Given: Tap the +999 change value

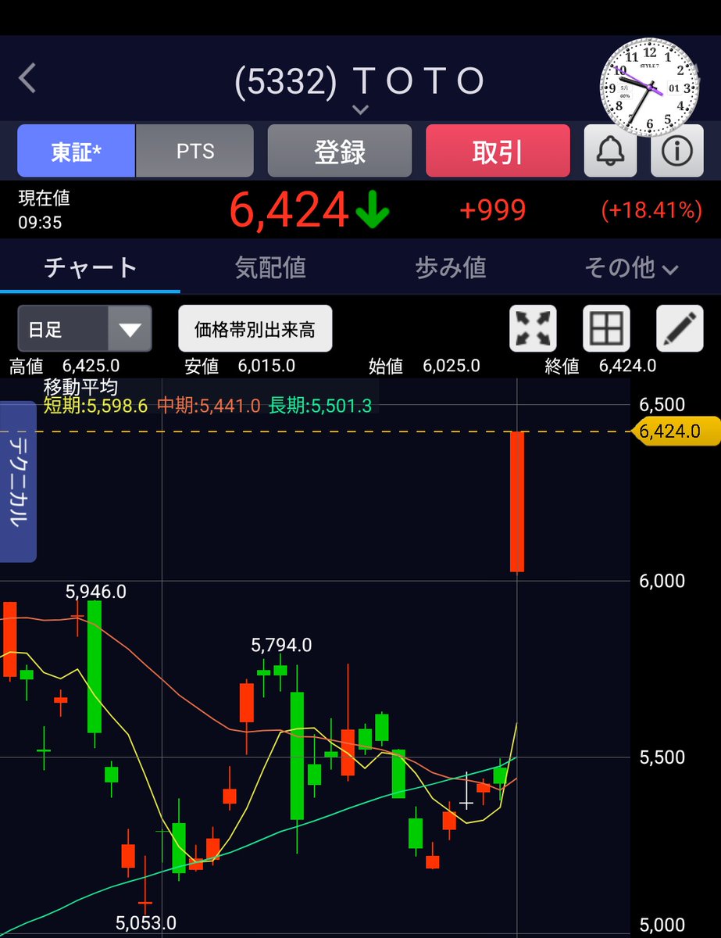Looking at the screenshot, I should pos(492,210).
